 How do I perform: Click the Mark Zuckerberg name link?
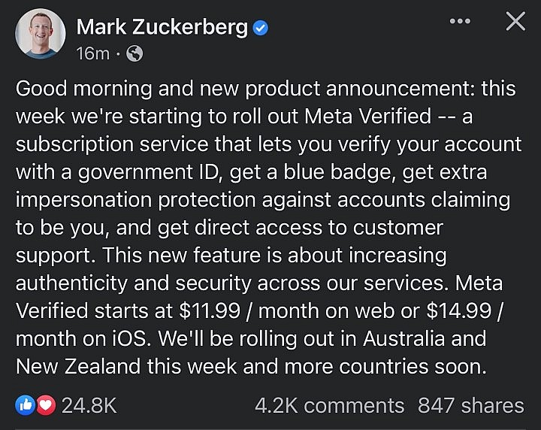(x=162, y=29)
